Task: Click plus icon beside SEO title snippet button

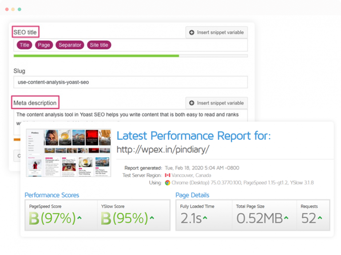Action: [x=192, y=32]
